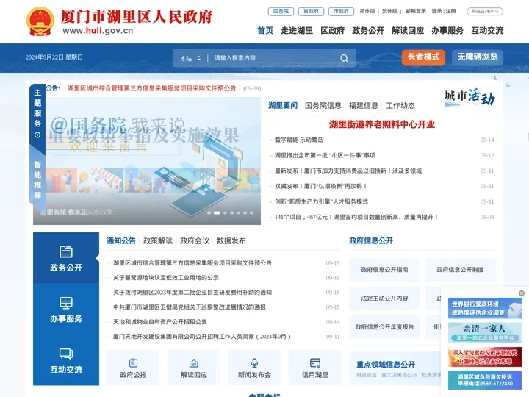Viewport: 529px width, 397px height.
Task: Open 走进湖里 navigation item
Action: 297,30
